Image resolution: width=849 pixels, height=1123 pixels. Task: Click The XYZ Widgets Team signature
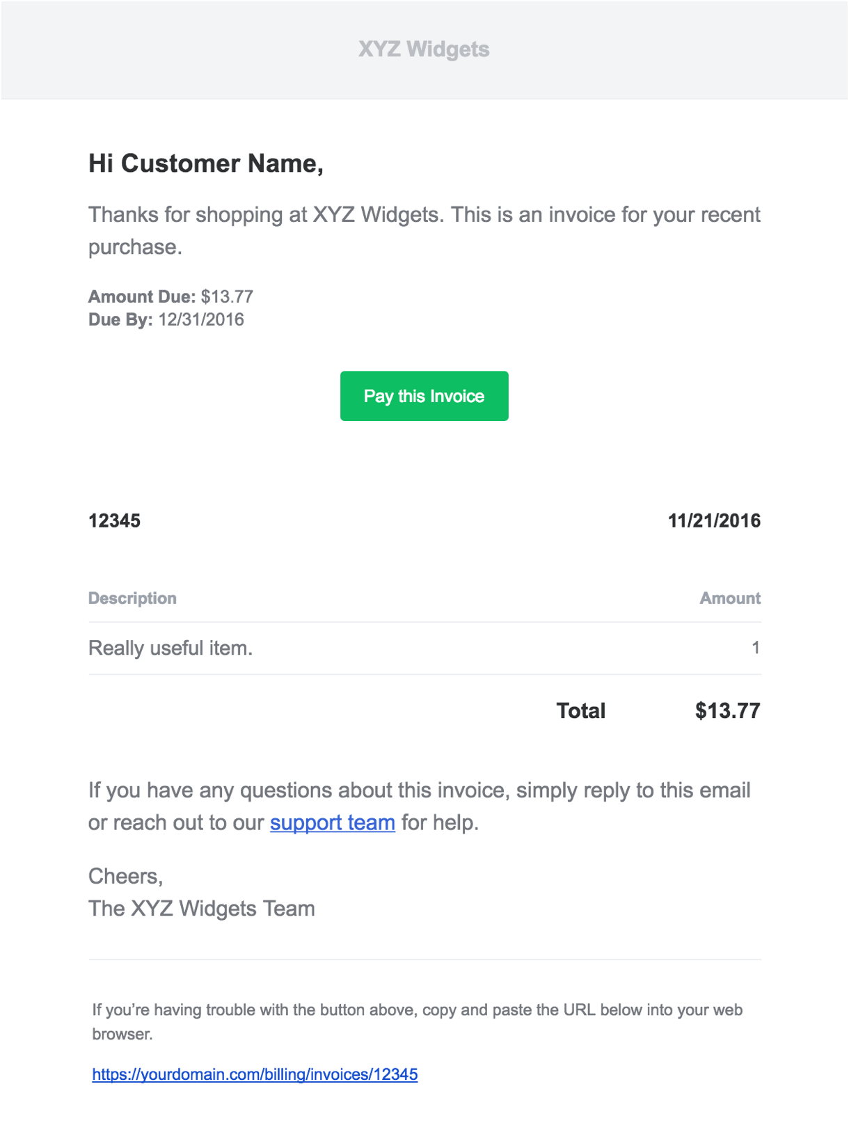click(202, 909)
